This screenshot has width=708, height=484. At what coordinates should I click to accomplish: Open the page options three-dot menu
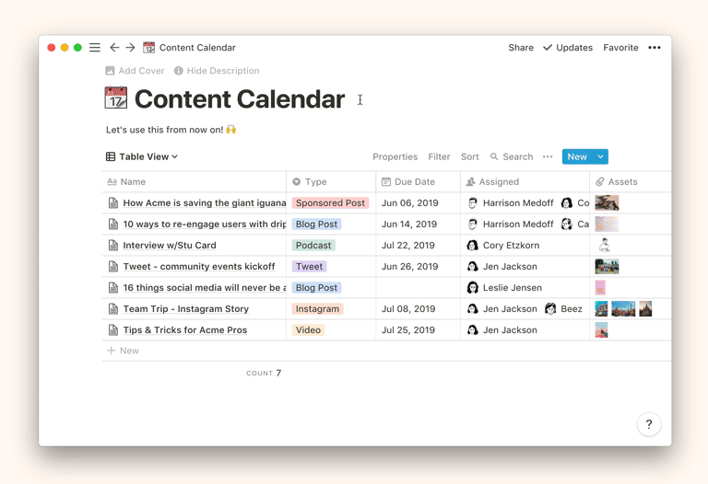(655, 48)
